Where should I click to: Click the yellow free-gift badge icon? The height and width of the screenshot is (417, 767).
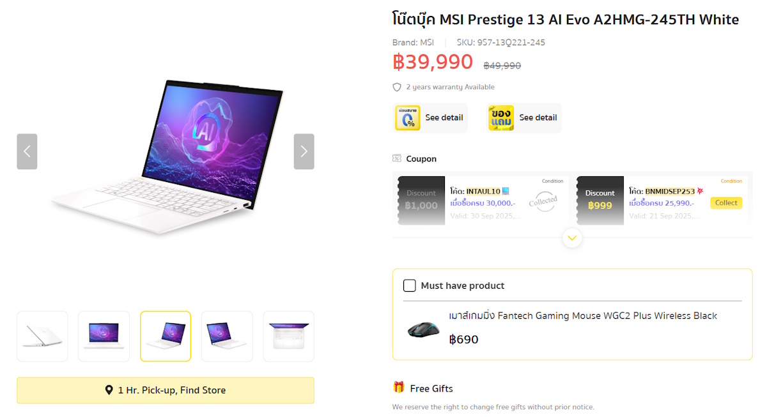pos(501,118)
